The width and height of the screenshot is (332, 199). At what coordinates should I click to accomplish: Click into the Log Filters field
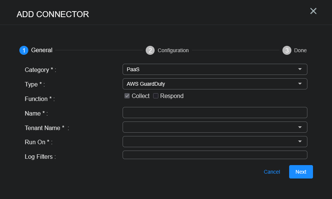215,155
